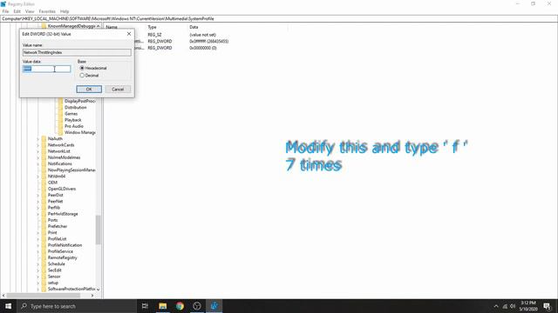Screen dimensions: 558x313
Task: Click into the Value data input field
Action: click(x=46, y=69)
